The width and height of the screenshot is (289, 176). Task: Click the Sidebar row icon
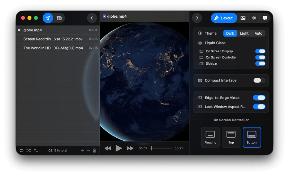(202, 63)
